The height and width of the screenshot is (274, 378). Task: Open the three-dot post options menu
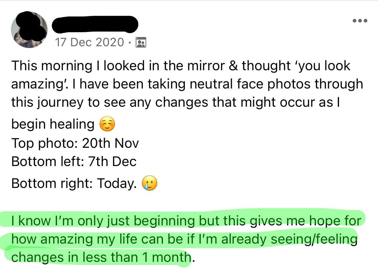[360, 21]
